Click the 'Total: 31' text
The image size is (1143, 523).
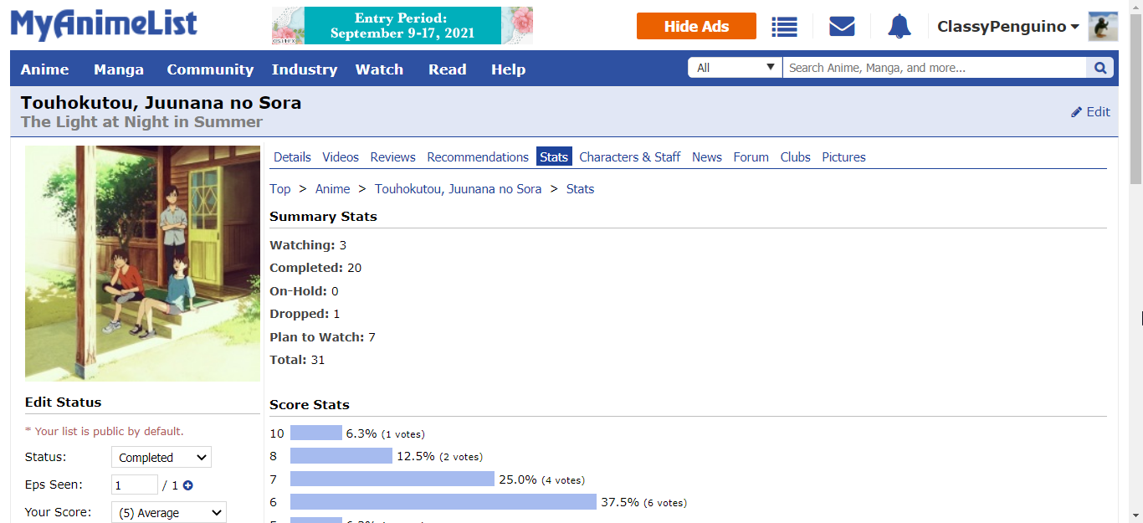297,360
